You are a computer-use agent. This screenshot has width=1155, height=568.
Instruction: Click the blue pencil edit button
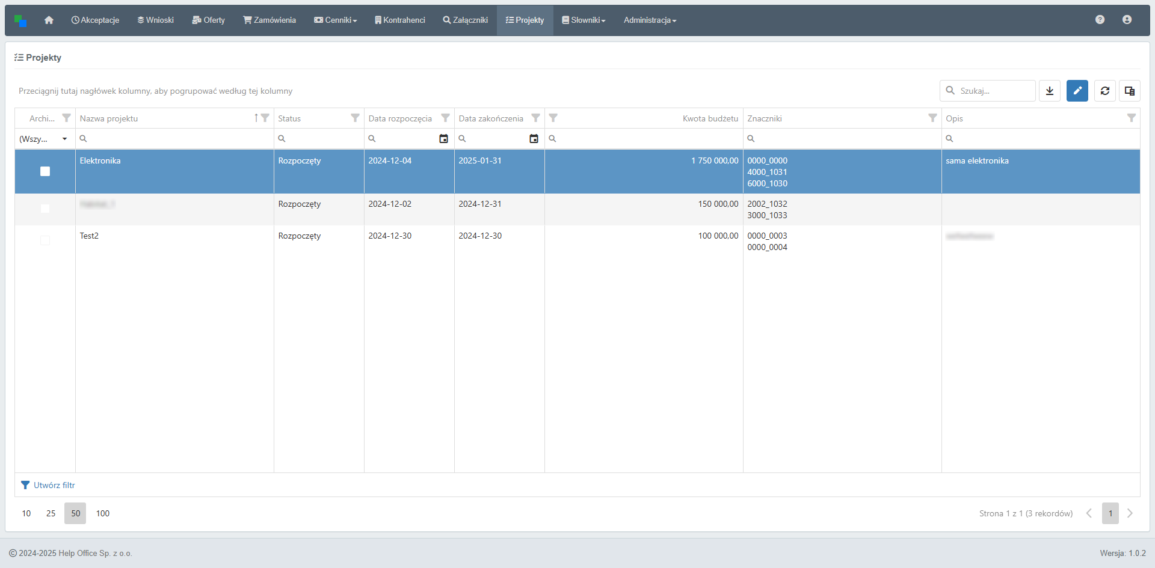pos(1077,91)
